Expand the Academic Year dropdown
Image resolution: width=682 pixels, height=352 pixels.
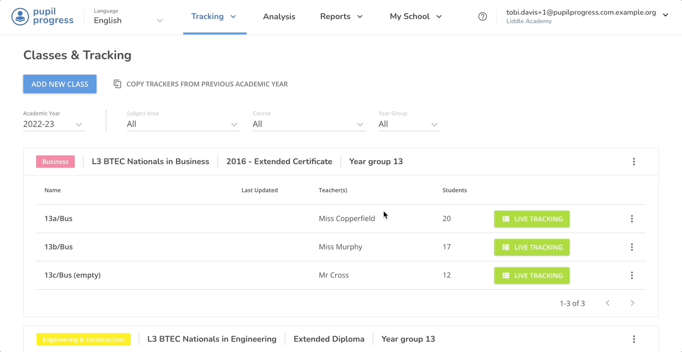tap(54, 124)
